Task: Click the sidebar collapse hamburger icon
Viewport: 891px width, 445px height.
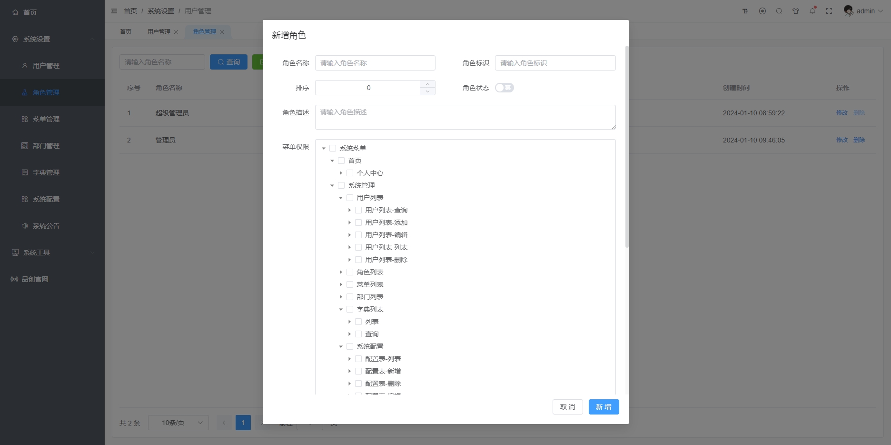Action: (x=114, y=11)
